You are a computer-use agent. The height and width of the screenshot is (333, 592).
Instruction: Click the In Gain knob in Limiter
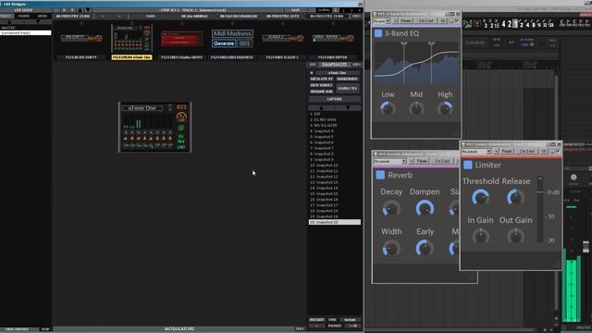point(480,237)
